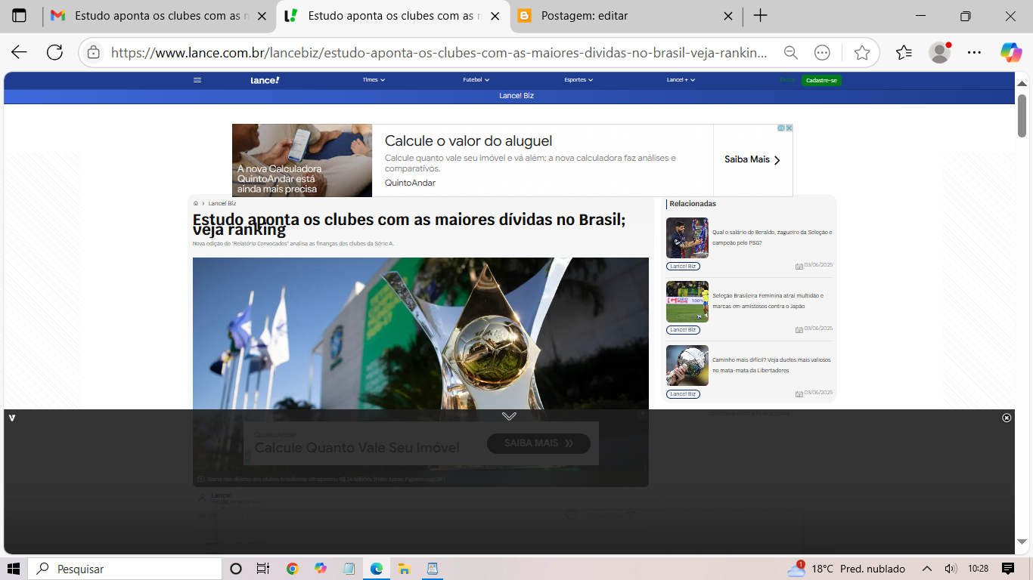Click the Seleção Feminina article thumbnail
Viewport: 1033px width, 580px height.
pos(687,301)
